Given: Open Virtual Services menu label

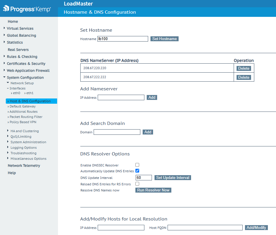Looking at the screenshot, I should 20,28.
